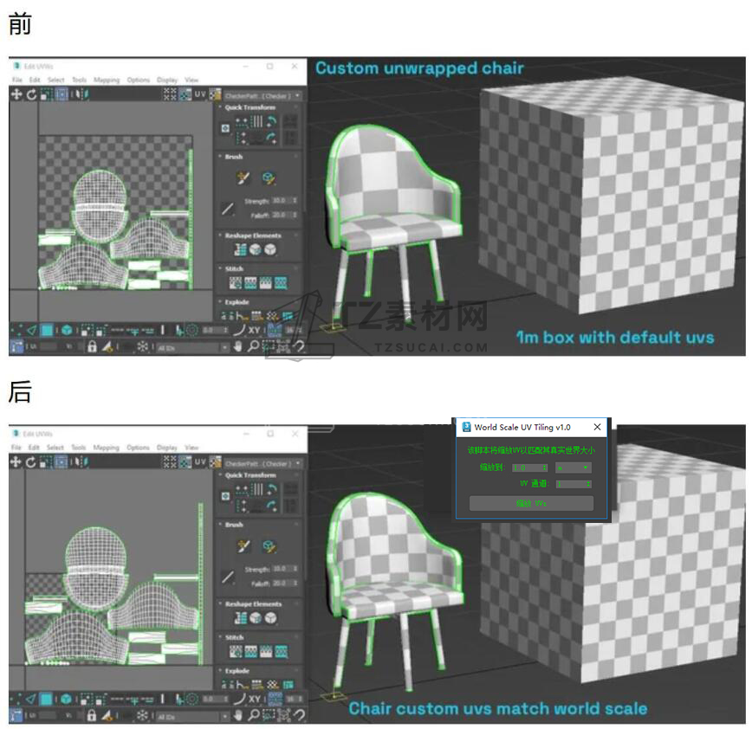Toggle Polygon selection mode in the 后 Edit UVWs window
This screenshot has height=729, width=752.
pyautogui.click(x=47, y=699)
